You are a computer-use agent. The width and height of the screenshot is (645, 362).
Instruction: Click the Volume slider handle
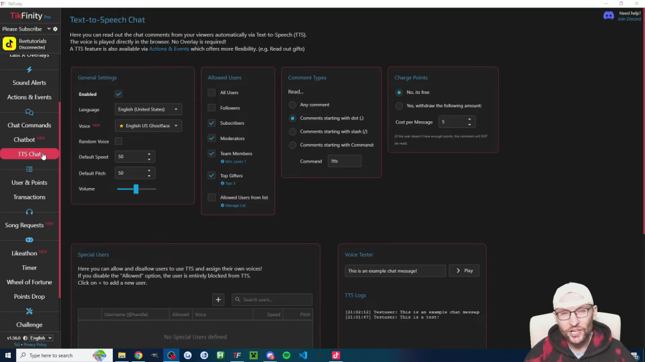click(136, 189)
